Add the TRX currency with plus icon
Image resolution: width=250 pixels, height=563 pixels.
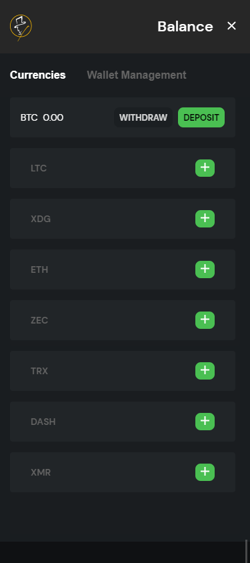point(205,370)
